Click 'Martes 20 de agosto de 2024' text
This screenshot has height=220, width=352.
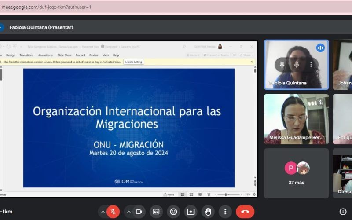pyautogui.click(x=128, y=153)
